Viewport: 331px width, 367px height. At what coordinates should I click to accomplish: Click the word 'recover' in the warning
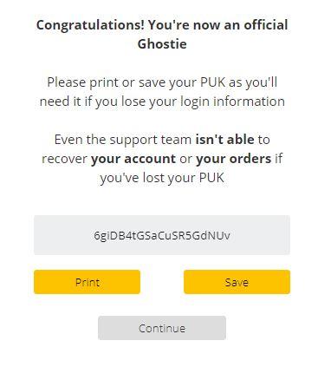pos(64,159)
